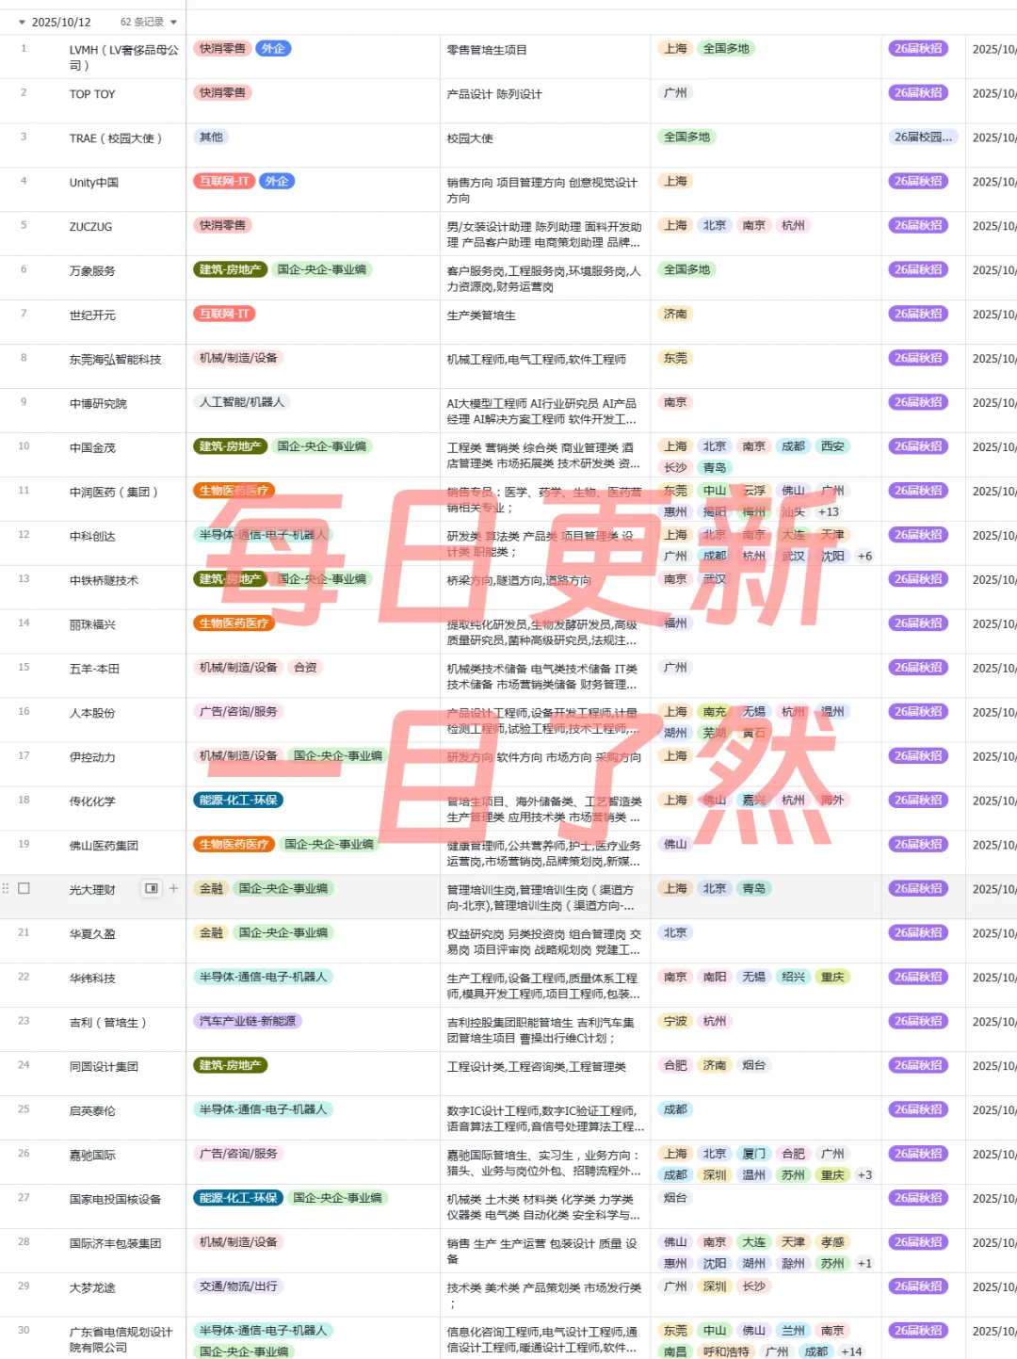Click the 互联网-IT tag on the 世纪开元 row

click(224, 314)
